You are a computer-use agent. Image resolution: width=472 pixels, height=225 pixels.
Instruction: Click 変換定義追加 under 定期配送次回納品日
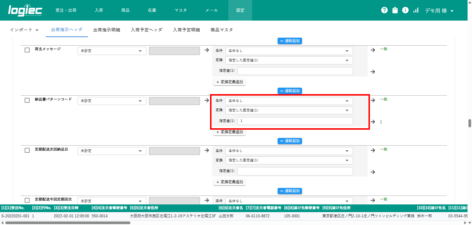click(230, 182)
